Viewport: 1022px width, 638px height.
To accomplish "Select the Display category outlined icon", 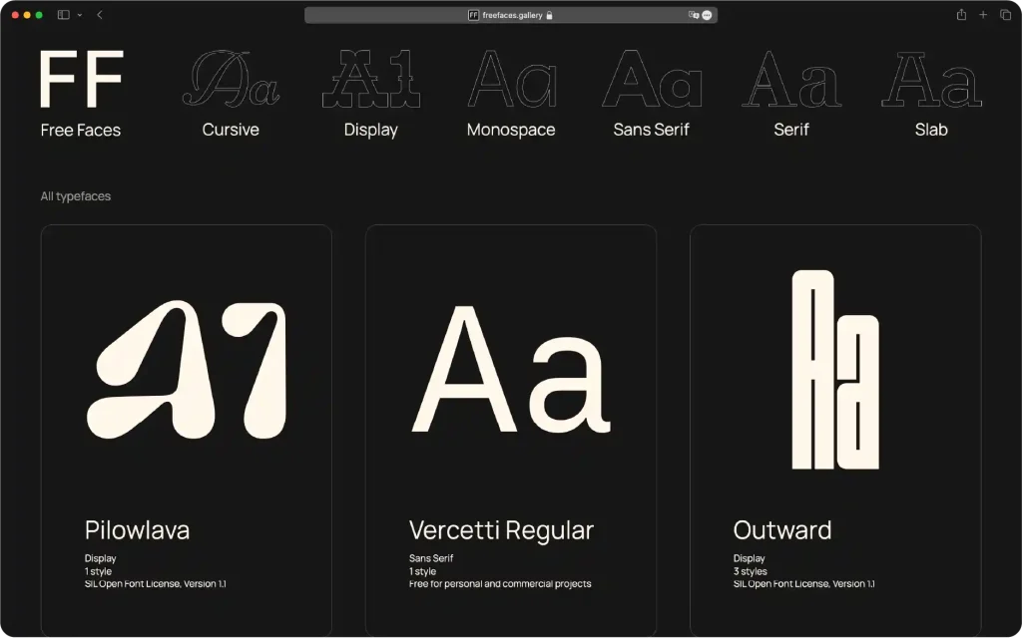I will point(370,80).
